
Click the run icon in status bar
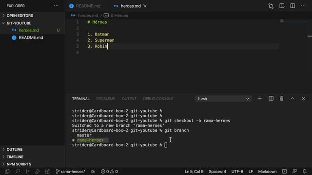[284, 172]
